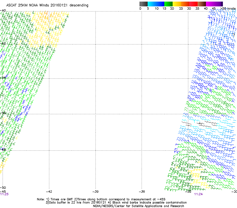This screenshot has height=208, width=237.
Task: Click the '40' label under the color scale
Action: tap(206, 9)
